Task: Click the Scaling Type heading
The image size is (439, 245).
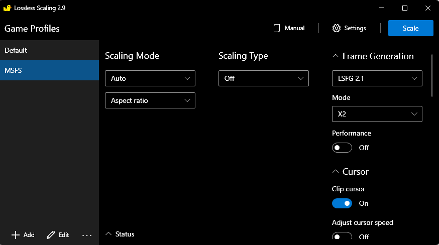Action: point(243,56)
